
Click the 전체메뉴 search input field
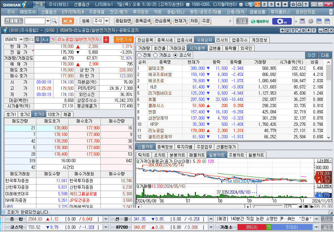pos(35,21)
